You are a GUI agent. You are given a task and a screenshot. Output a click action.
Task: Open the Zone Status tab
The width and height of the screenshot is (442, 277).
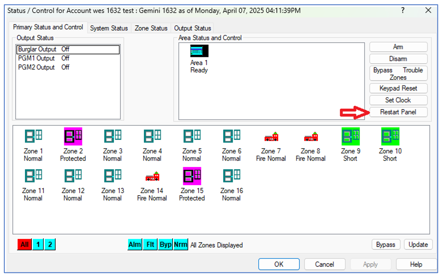[151, 28]
